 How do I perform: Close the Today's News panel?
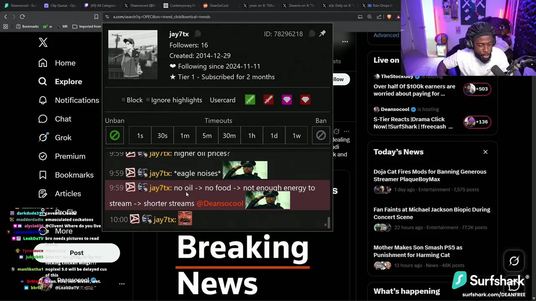[x=485, y=152]
